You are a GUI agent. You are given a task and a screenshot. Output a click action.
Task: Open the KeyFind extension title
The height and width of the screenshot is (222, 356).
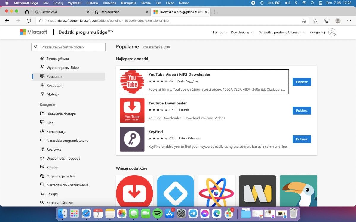[x=156, y=132]
